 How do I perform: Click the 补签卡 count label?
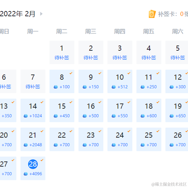click(x=173, y=14)
